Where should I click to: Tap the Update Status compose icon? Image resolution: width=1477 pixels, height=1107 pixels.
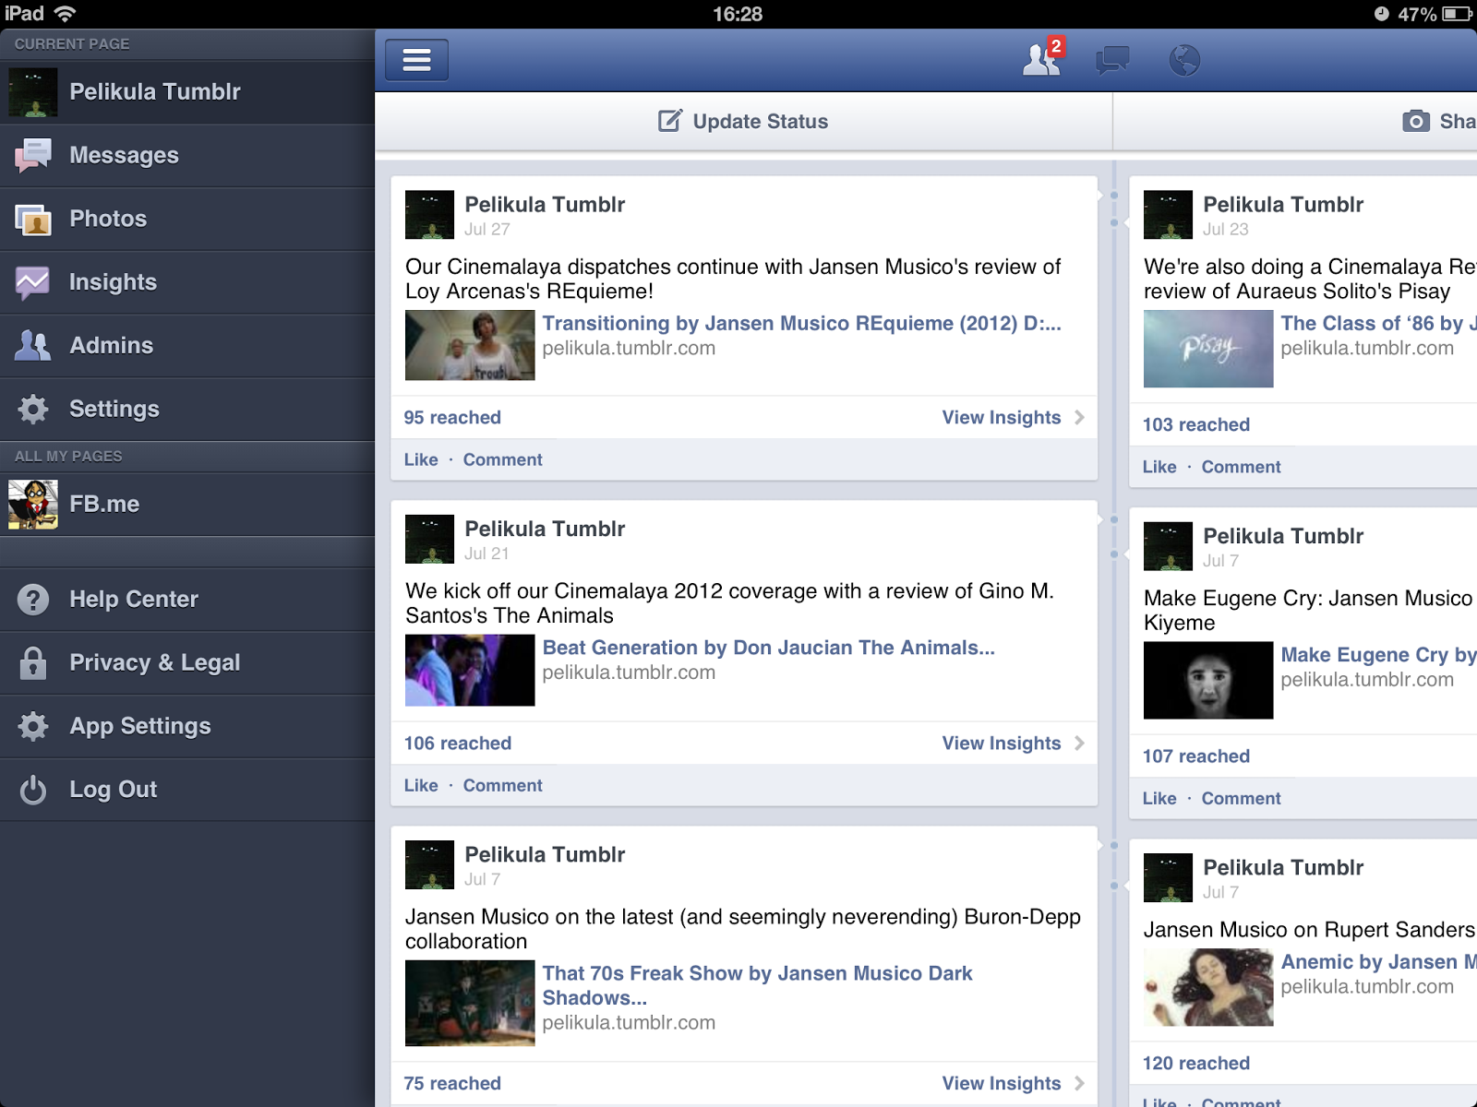(670, 121)
